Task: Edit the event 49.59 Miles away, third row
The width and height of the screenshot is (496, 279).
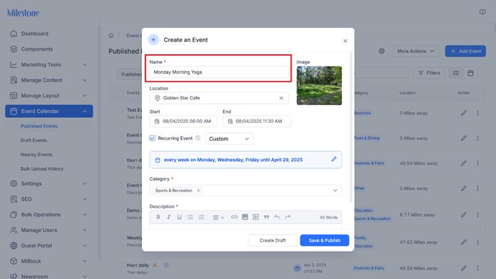Action: coord(464,163)
